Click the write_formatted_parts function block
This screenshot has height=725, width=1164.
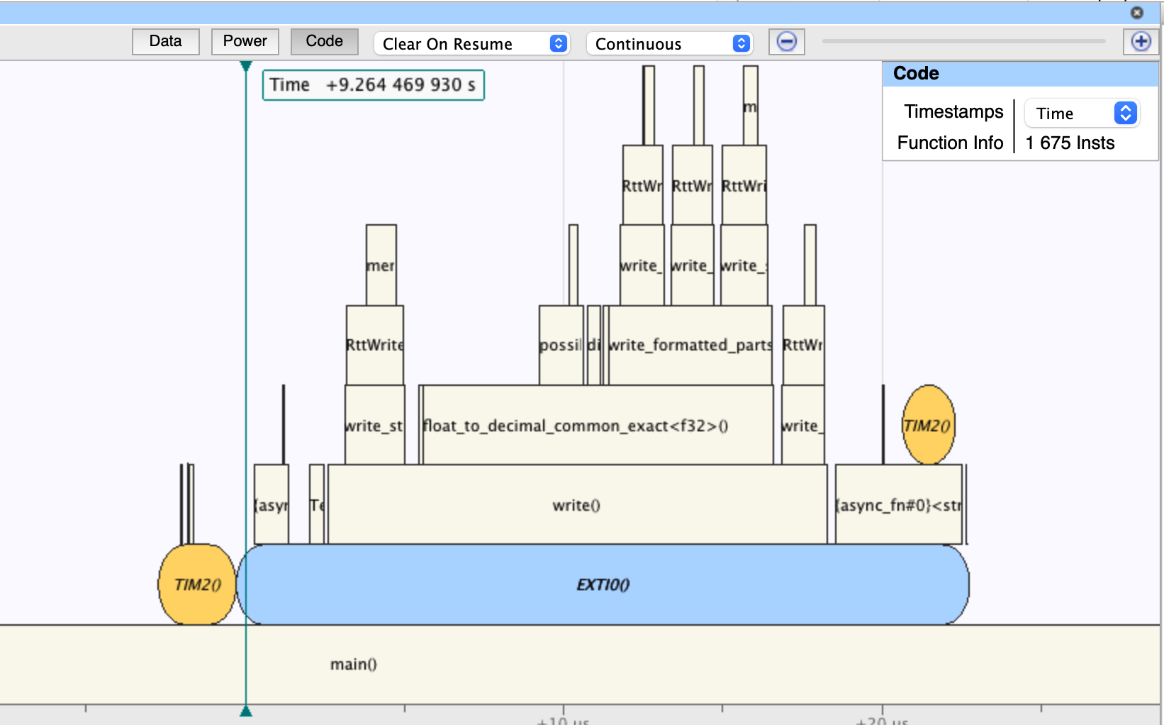[x=689, y=345]
